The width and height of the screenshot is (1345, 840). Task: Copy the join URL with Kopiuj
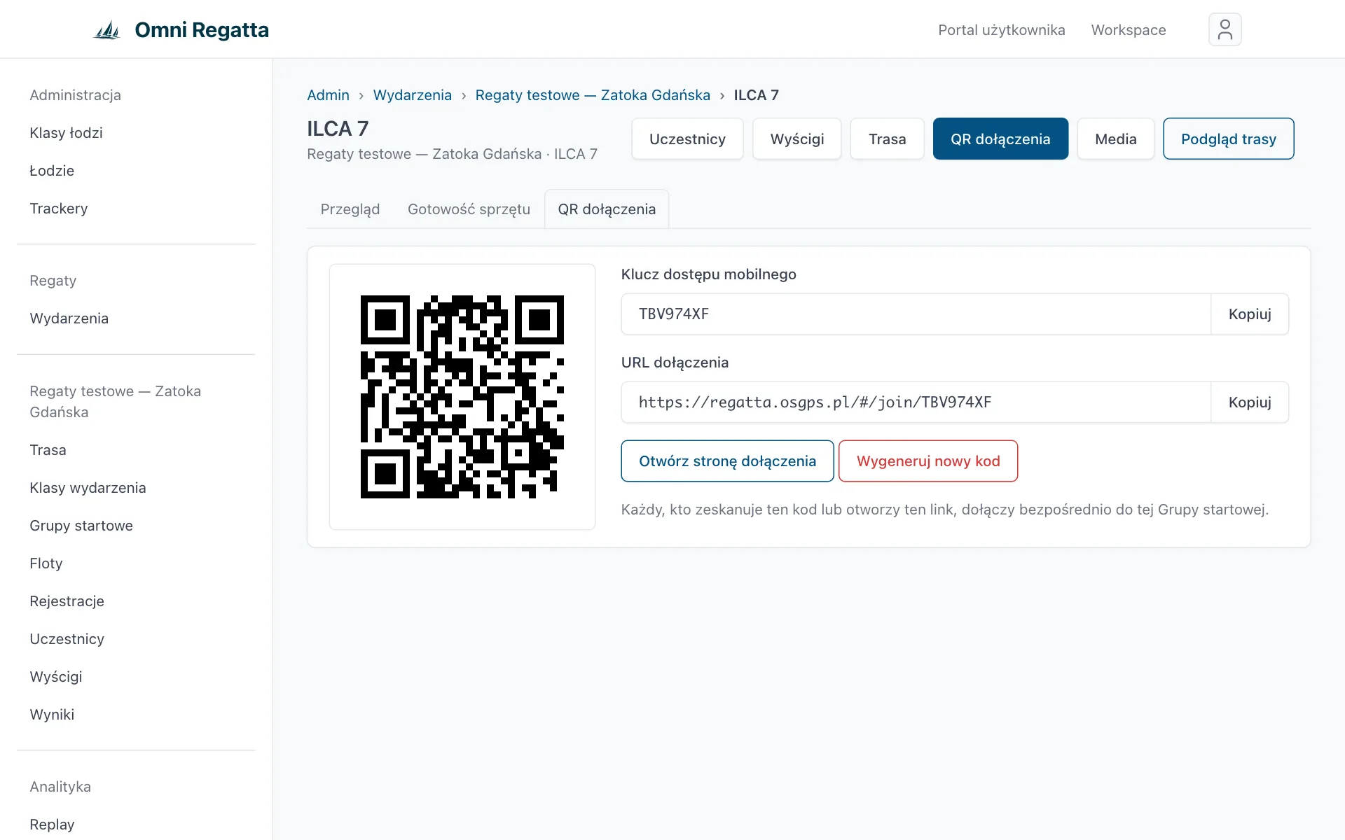pos(1249,402)
